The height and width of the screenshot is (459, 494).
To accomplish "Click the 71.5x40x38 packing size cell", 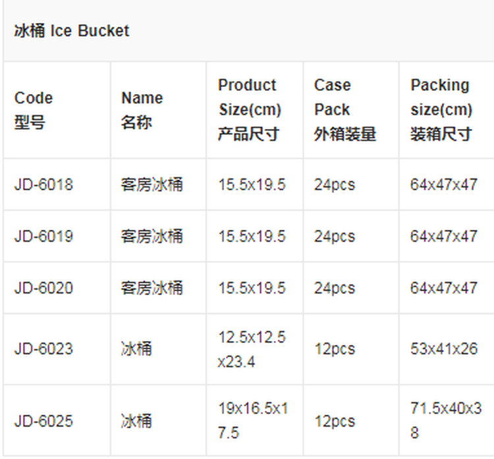I will pos(446,421).
